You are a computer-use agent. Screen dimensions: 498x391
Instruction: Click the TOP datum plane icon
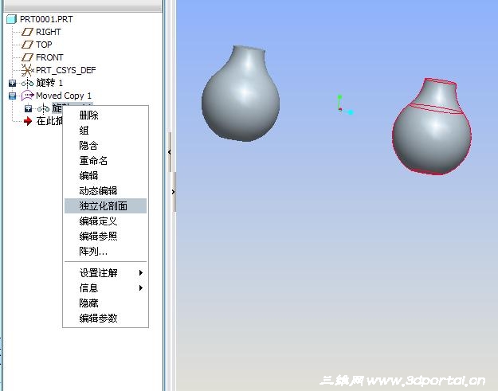tap(27, 45)
